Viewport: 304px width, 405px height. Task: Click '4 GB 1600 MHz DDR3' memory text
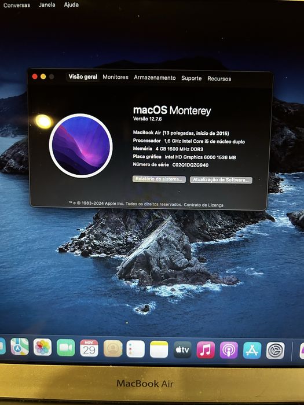click(x=179, y=149)
